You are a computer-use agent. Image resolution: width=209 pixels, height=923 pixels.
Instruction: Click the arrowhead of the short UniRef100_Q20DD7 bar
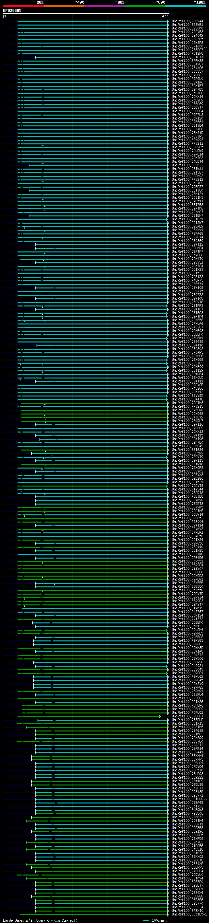[160, 716]
